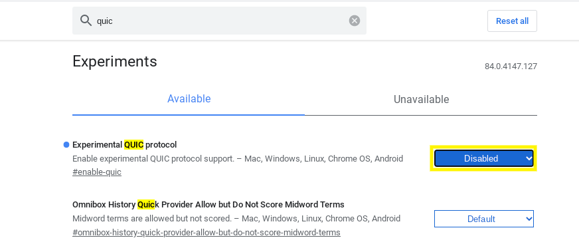Viewport: 579px width, 248px height.
Task: Click the Omnibox History Quick Provider title
Action: pos(208,204)
